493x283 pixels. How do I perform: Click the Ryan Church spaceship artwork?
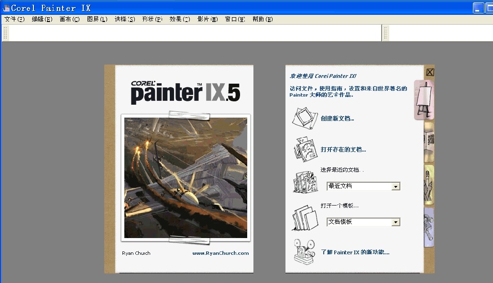click(x=186, y=178)
